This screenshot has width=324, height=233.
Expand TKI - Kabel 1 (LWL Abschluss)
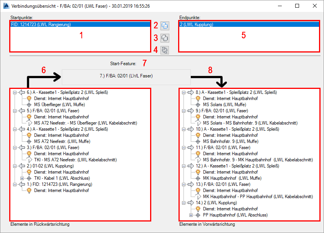click(22, 178)
